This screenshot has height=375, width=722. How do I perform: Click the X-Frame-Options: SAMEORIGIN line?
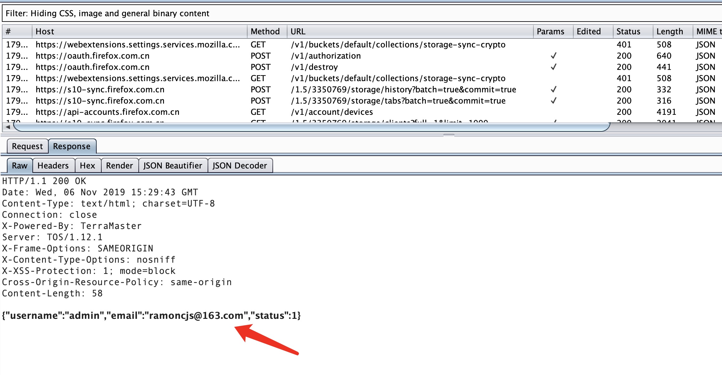(78, 249)
